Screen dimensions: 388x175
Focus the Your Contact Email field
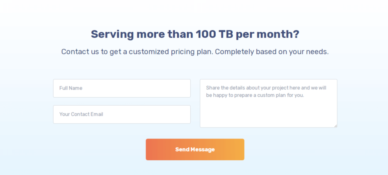(x=122, y=114)
